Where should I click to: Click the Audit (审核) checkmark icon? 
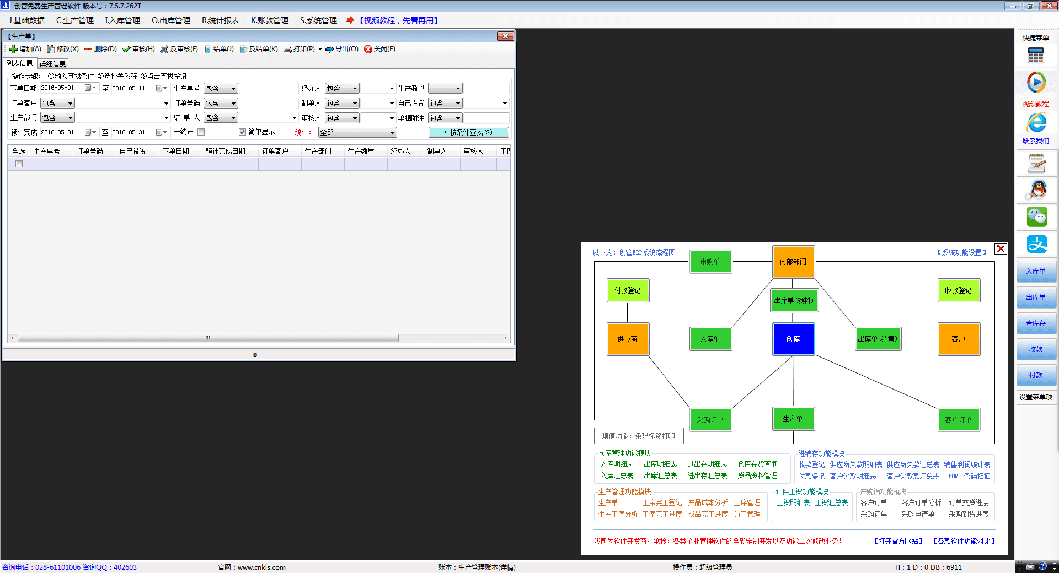126,49
